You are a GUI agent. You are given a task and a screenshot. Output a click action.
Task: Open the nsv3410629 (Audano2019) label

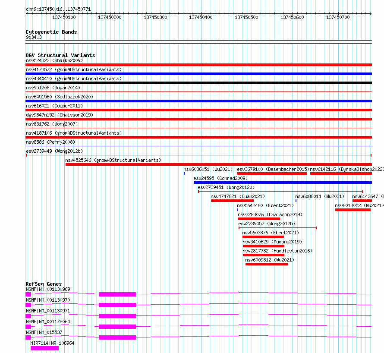click(272, 242)
